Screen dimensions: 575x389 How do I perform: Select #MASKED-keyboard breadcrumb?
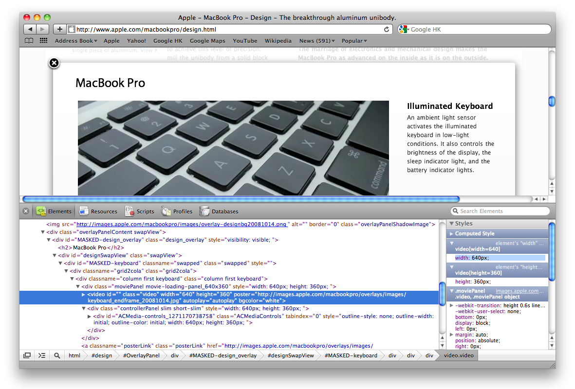(x=351, y=355)
